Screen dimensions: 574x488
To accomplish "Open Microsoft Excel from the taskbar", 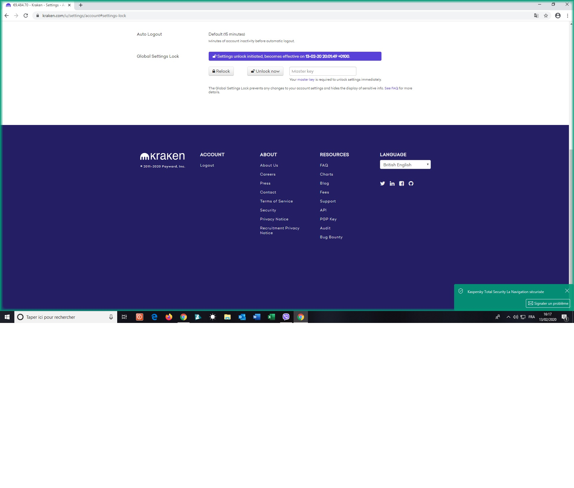I will coord(271,317).
